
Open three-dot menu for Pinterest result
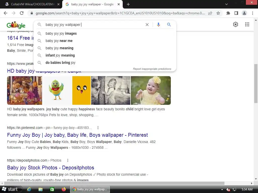coord(98,128)
